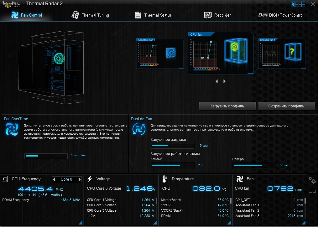This screenshot has height=227, width=318.
Task: Adjust the Запуск при загрузке slider
Action: pos(173,146)
